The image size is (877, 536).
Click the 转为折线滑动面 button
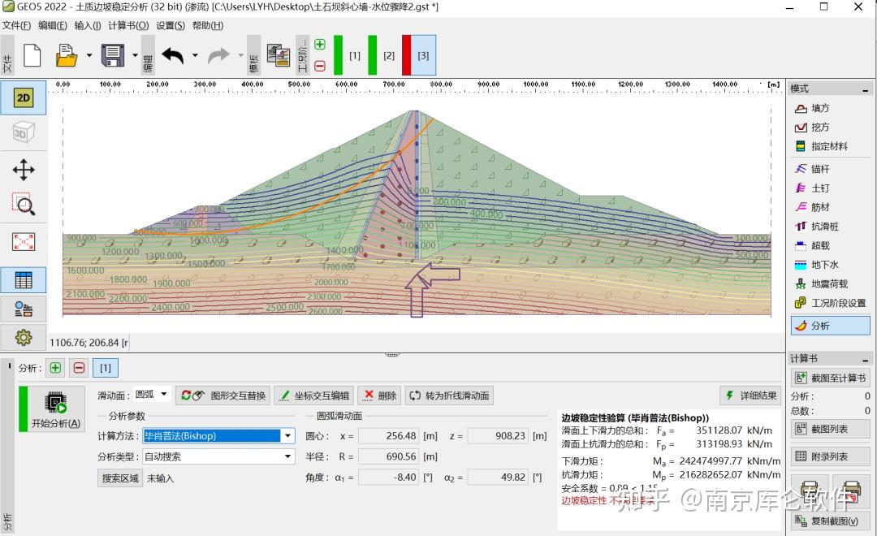point(449,396)
